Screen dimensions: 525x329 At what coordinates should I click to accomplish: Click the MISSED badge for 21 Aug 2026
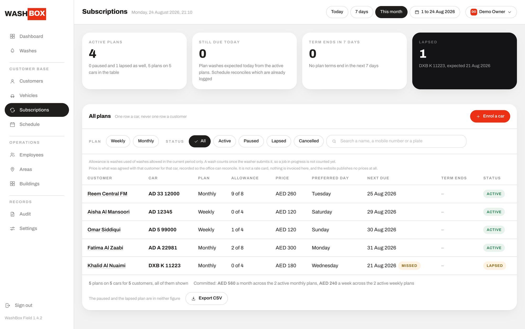coord(409,266)
